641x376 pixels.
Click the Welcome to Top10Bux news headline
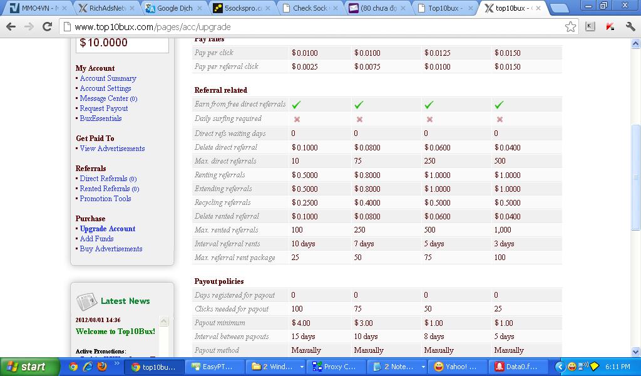point(115,332)
